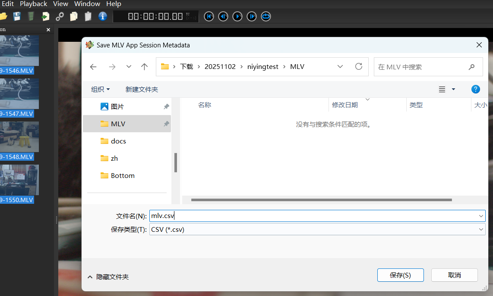This screenshot has height=296, width=493.
Task: Go up one folder level
Action: (x=144, y=66)
